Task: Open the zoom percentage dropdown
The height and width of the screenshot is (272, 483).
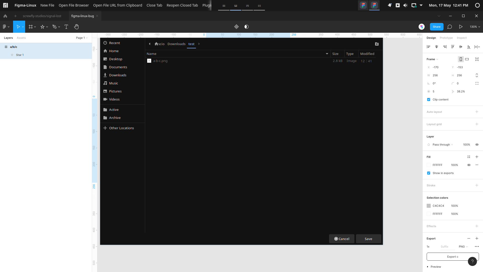Action: point(475,26)
